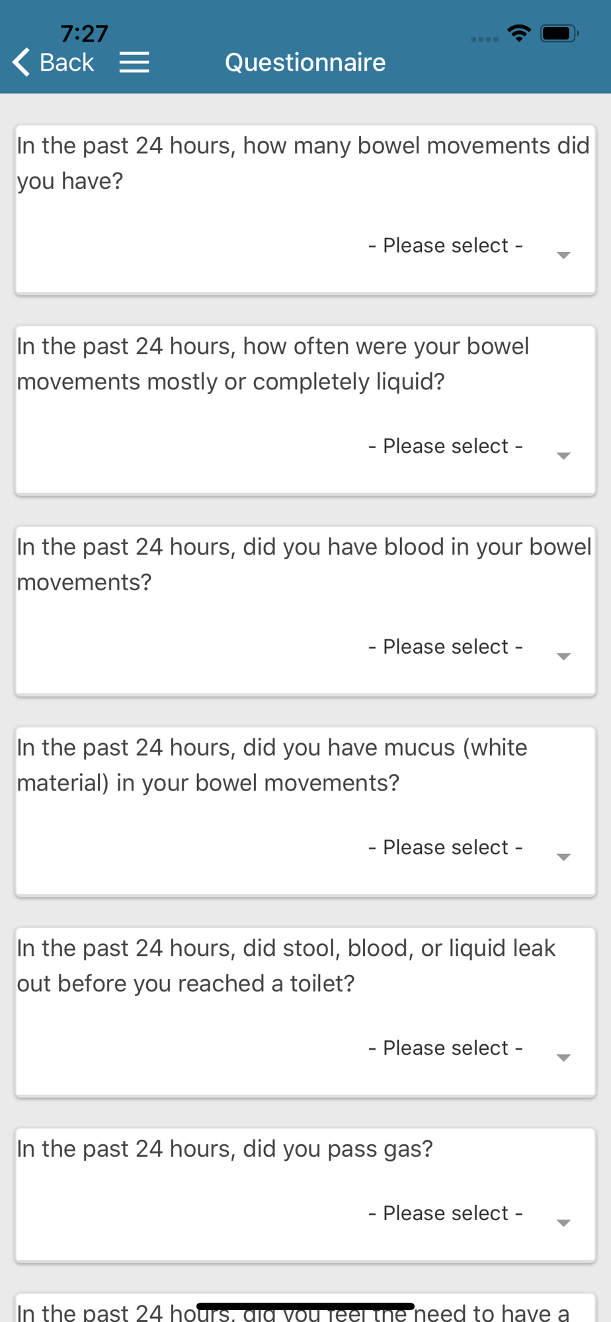Tap dropdown arrow for liquid bowel movements

[x=563, y=456]
